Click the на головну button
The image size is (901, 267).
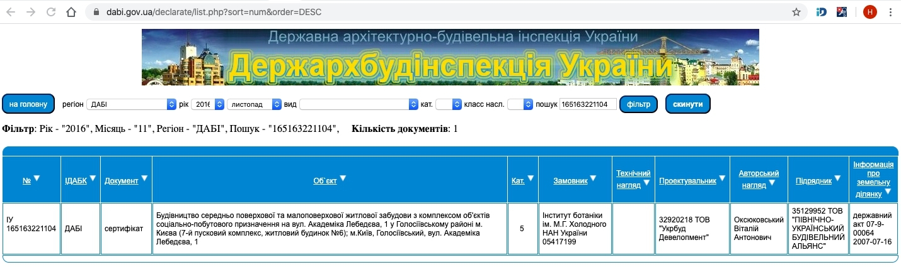(28, 104)
